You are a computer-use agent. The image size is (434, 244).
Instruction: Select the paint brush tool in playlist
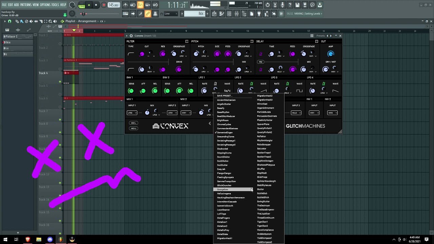22,21
